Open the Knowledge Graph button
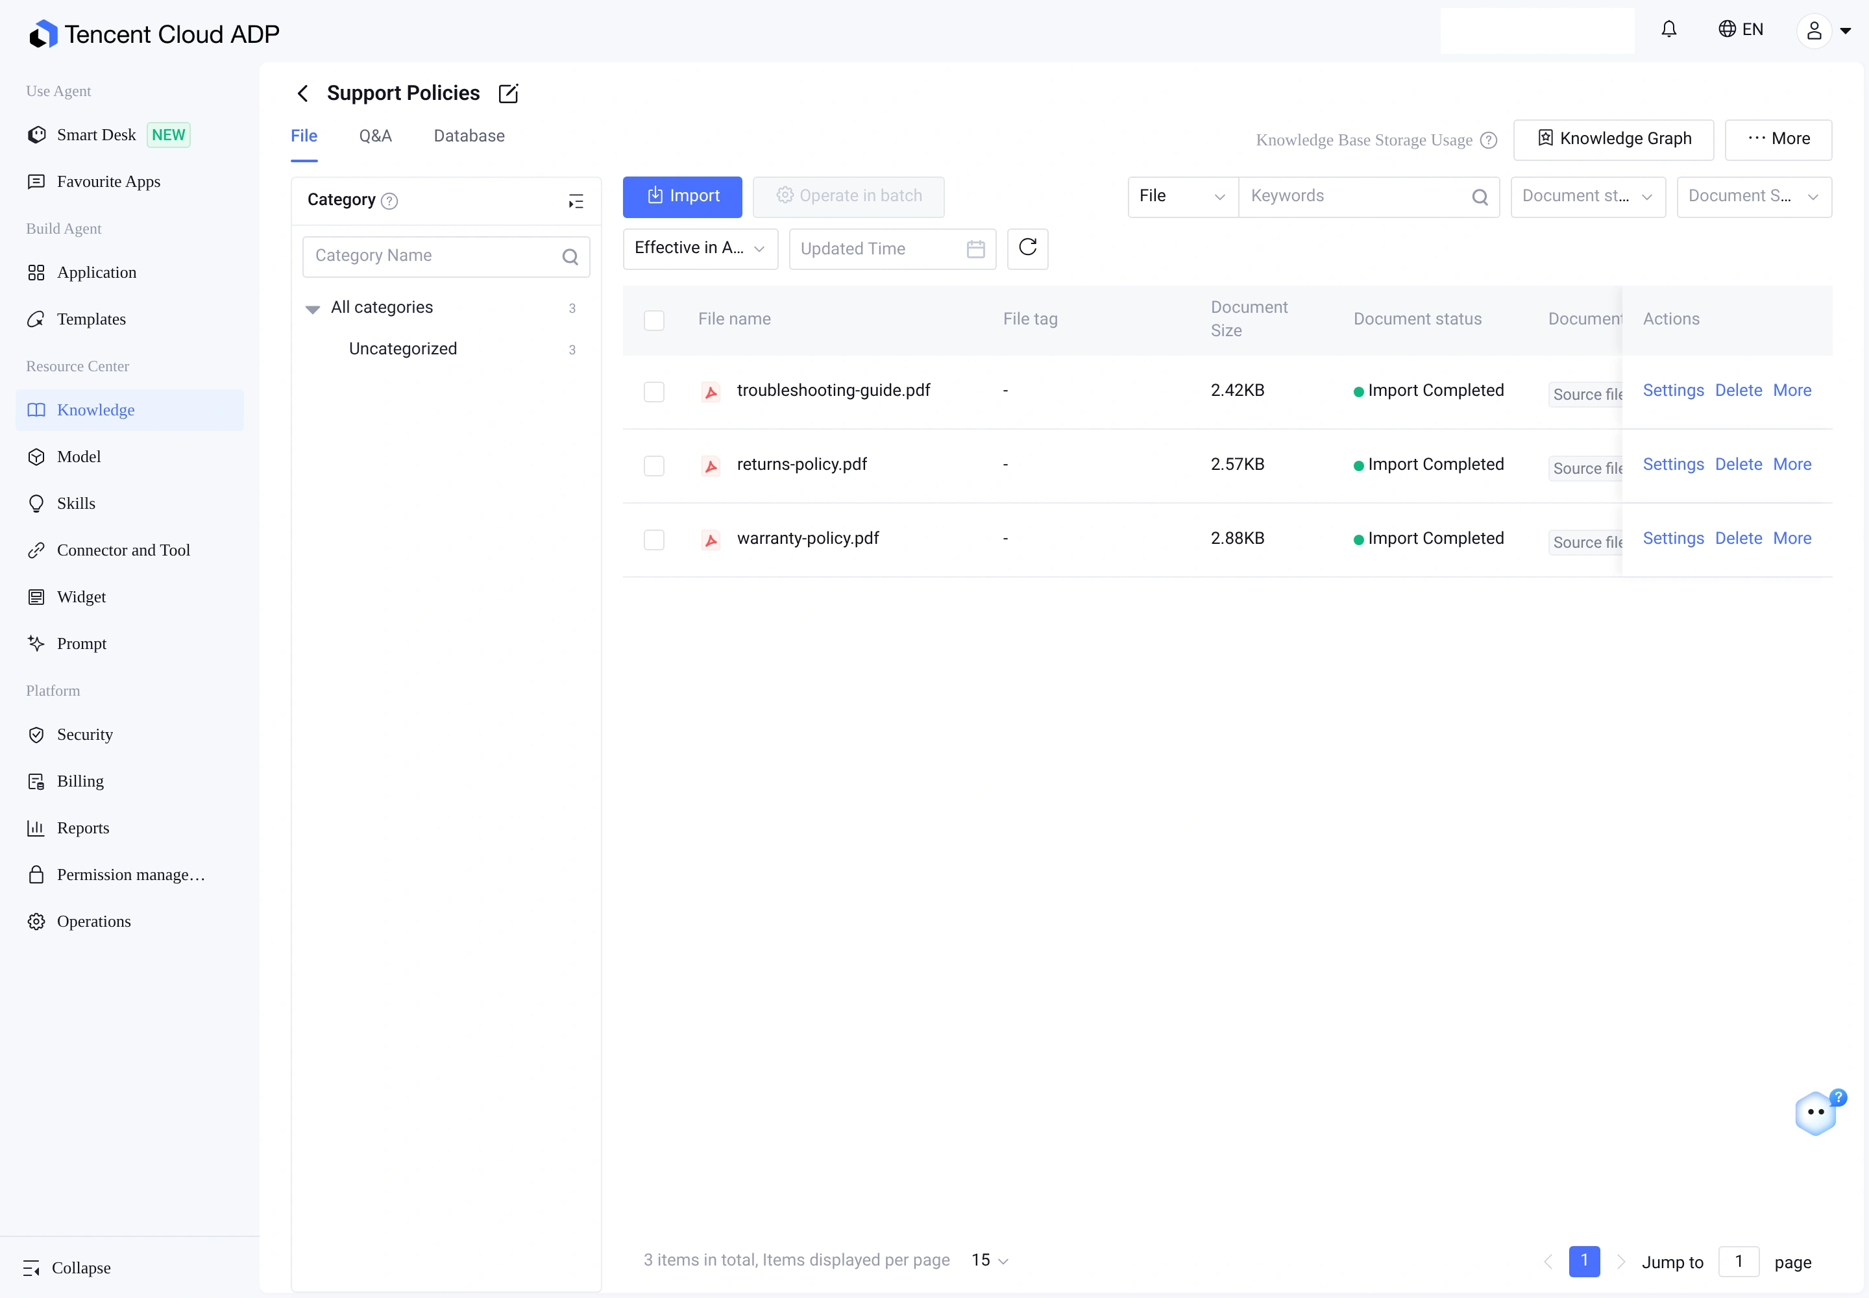Screen dimensions: 1869x1298 point(1613,139)
